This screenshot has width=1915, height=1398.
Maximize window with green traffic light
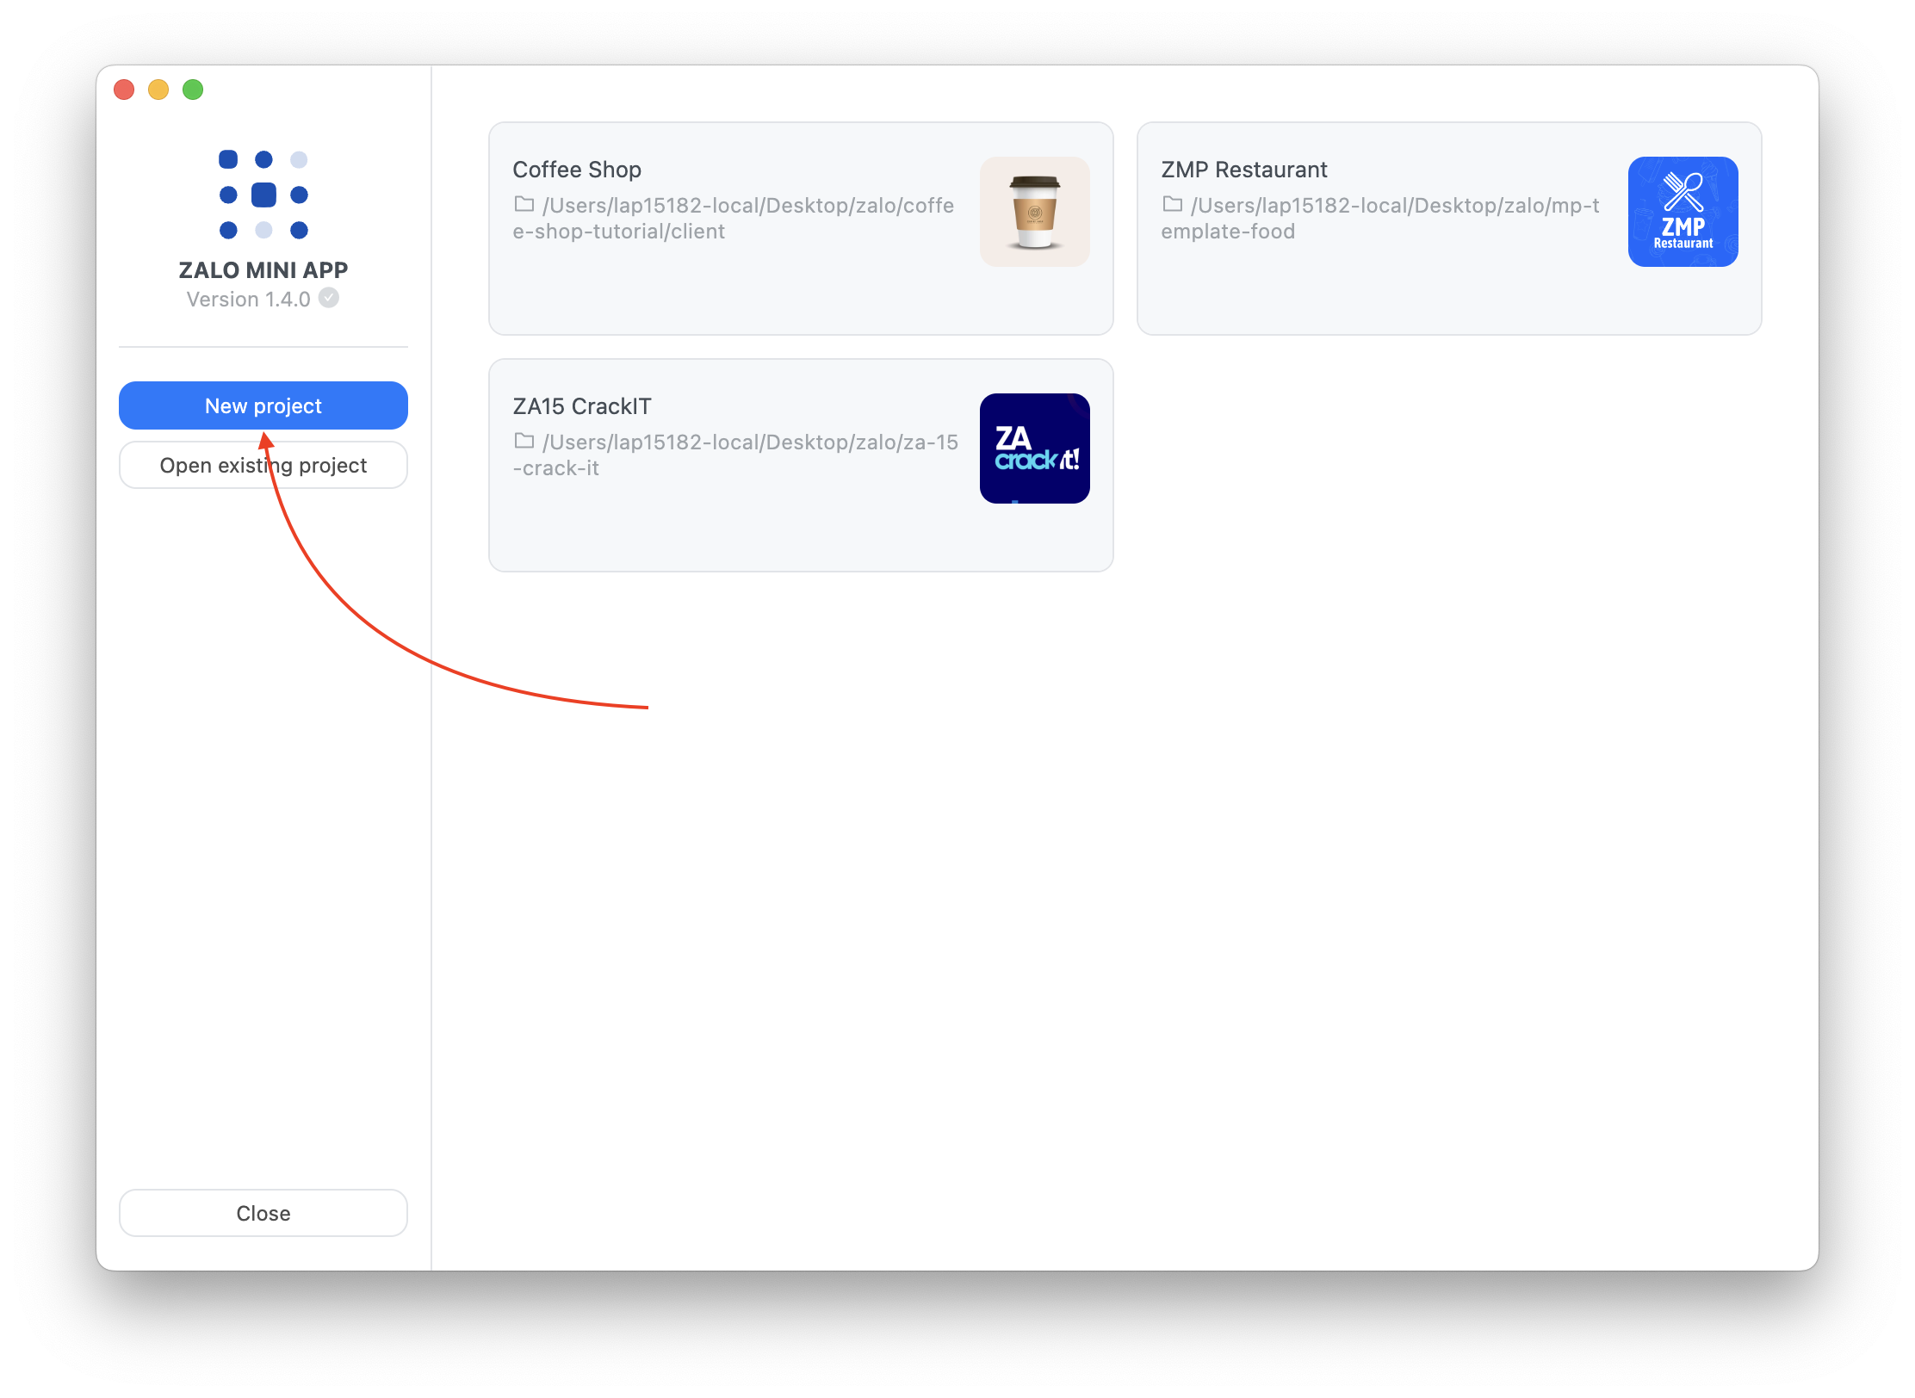193,90
